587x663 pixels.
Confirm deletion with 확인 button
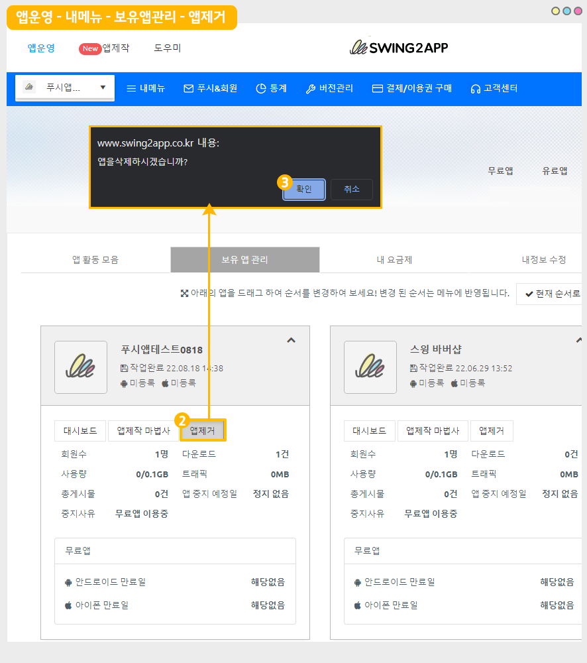pyautogui.click(x=304, y=189)
